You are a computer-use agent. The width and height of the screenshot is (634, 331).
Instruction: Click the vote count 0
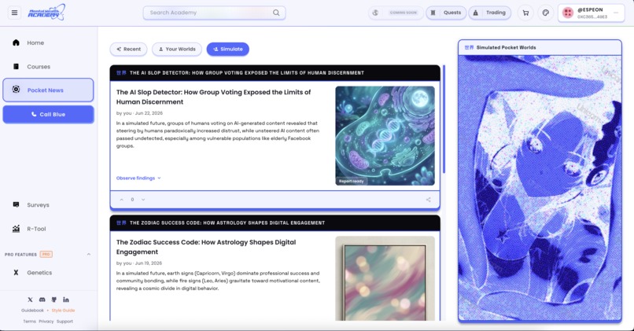132,199
